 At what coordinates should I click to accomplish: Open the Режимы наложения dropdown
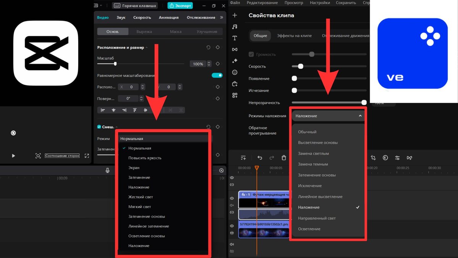pos(328,116)
